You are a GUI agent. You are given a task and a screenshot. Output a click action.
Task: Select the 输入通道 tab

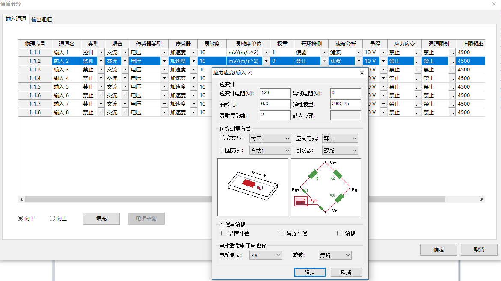(16, 19)
